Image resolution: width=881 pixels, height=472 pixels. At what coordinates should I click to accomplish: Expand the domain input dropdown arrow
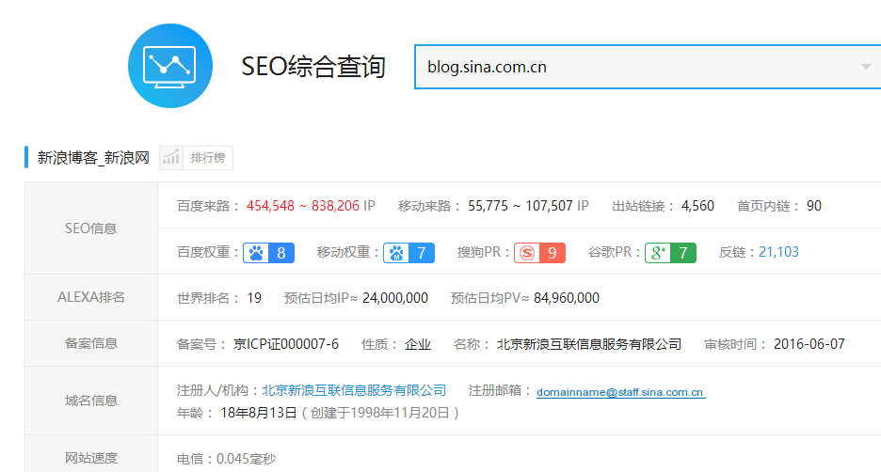tap(866, 67)
